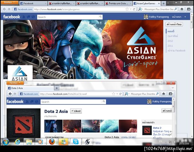Screen dimensions: 194x152
Task: Click the สร้างหน้าใหม่ create page button
Action: point(174,24)
